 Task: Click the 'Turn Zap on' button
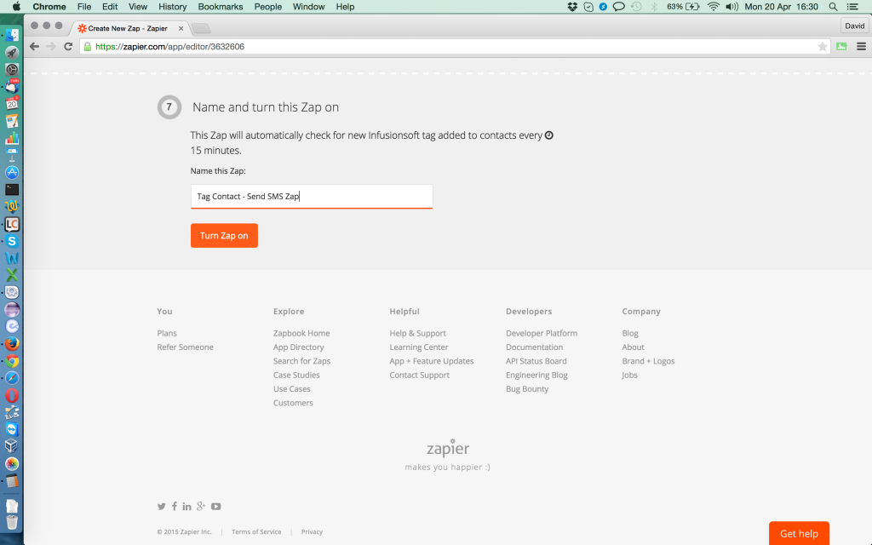224,235
